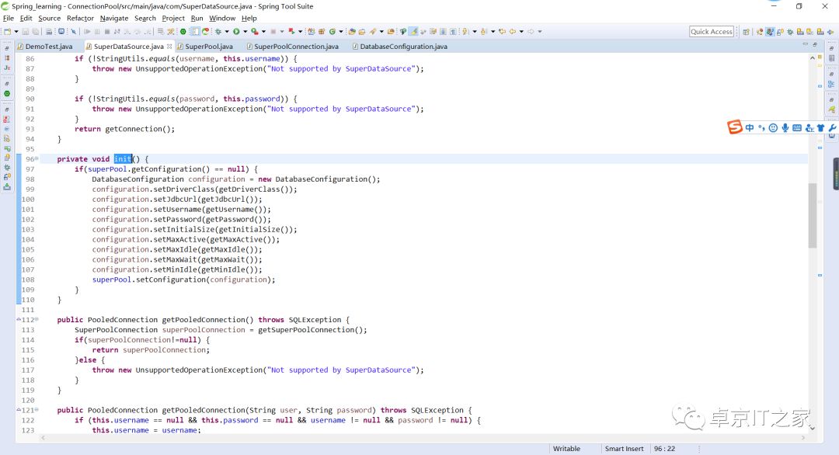Click the Search flashlight toolbar icon
The image size is (839, 455).
(x=372, y=32)
